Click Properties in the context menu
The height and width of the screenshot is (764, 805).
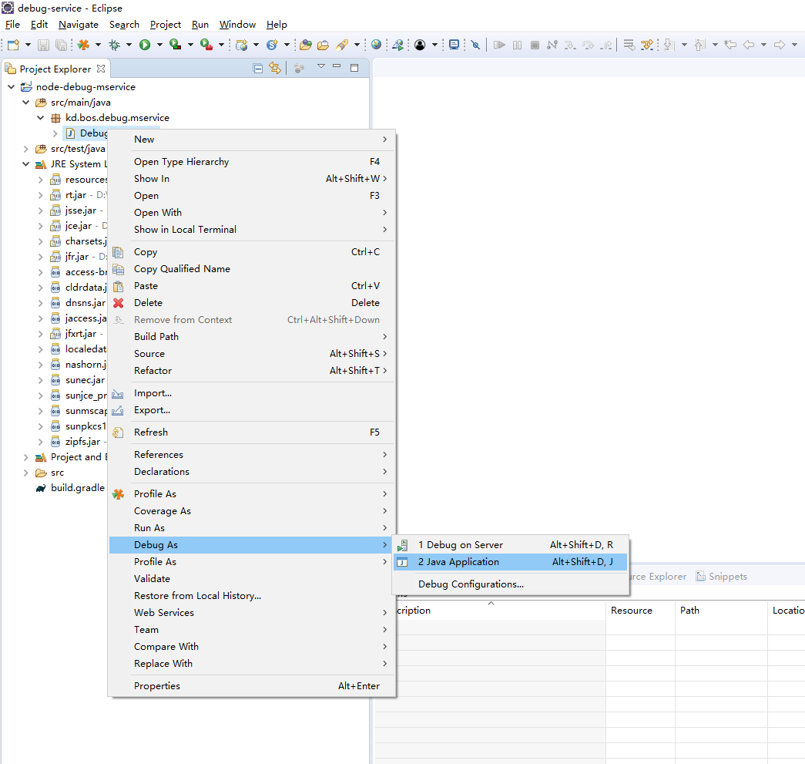[252, 686]
